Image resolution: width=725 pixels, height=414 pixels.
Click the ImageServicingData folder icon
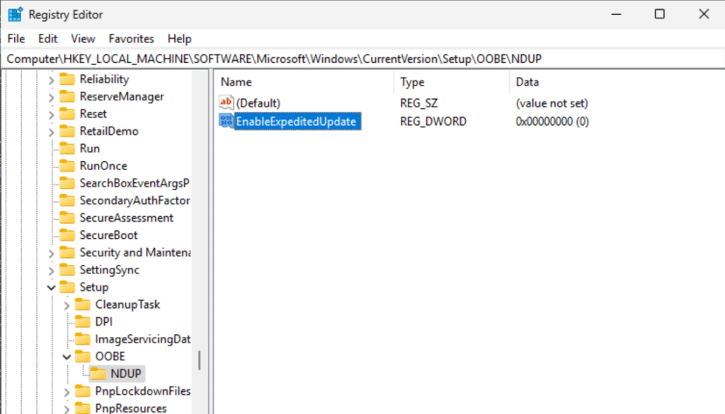83,339
